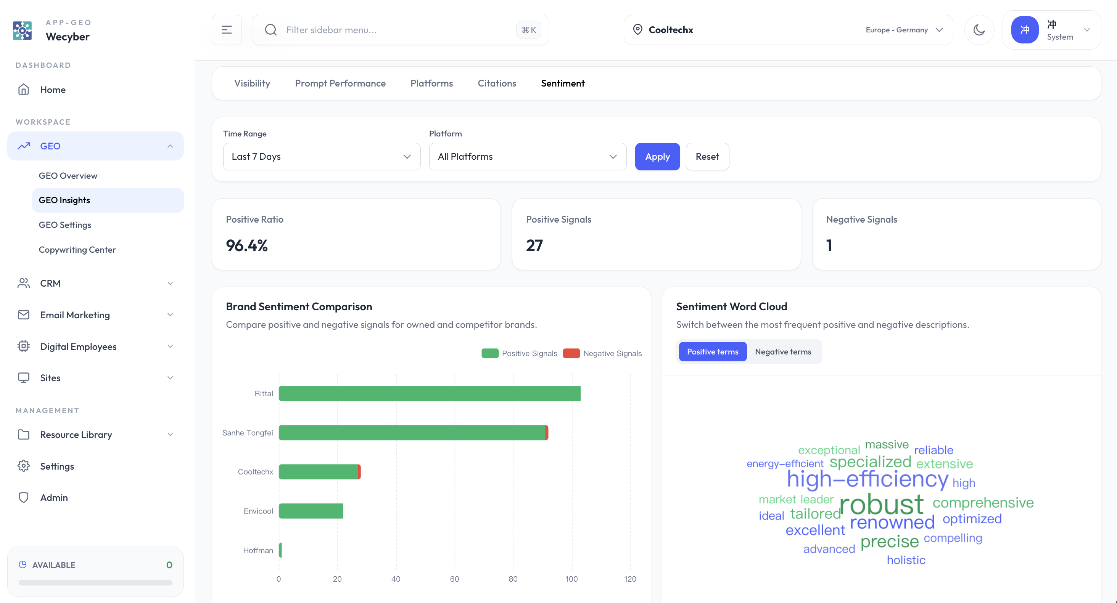Expand the CRM menu chevron
The image size is (1117, 603).
171,283
